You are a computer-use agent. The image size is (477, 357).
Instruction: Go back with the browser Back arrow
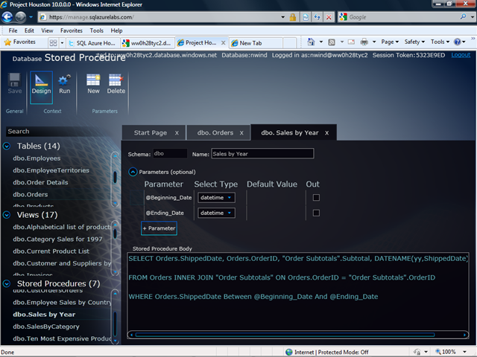[7, 17]
